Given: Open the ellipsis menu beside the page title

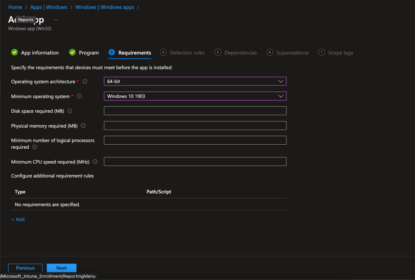Looking at the screenshot, I should click(x=56, y=20).
